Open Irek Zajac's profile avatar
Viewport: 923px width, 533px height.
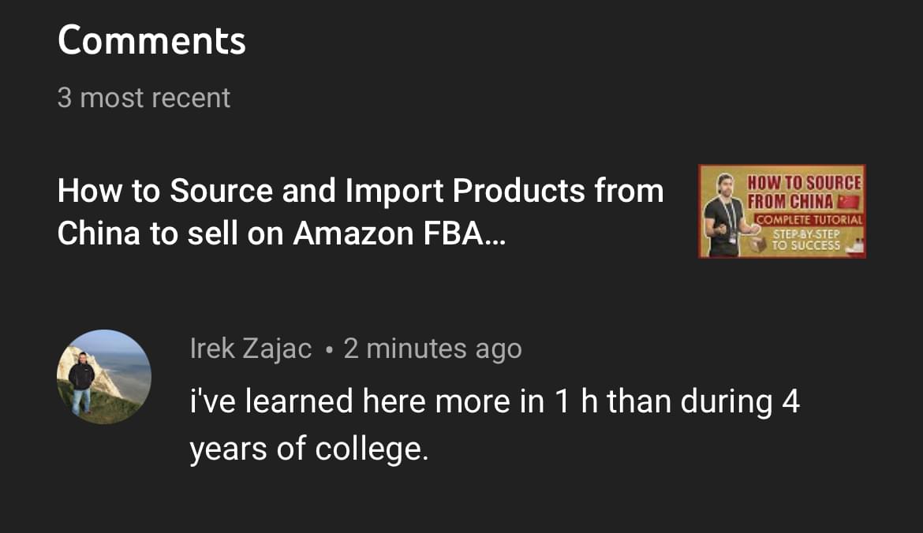(x=103, y=377)
